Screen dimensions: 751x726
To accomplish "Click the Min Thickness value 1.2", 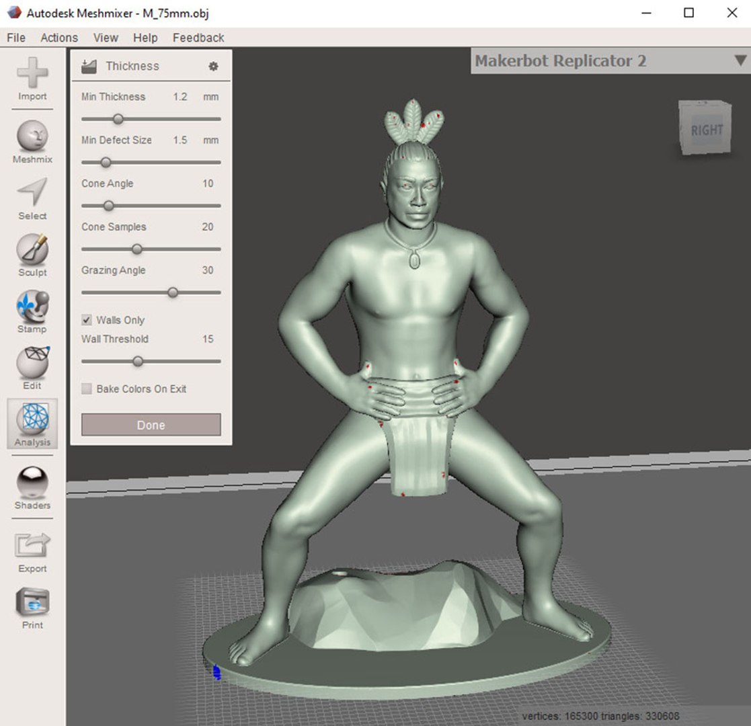I will (180, 97).
